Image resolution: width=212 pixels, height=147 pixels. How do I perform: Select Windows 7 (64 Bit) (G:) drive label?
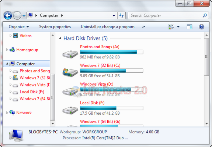(x=100, y=122)
